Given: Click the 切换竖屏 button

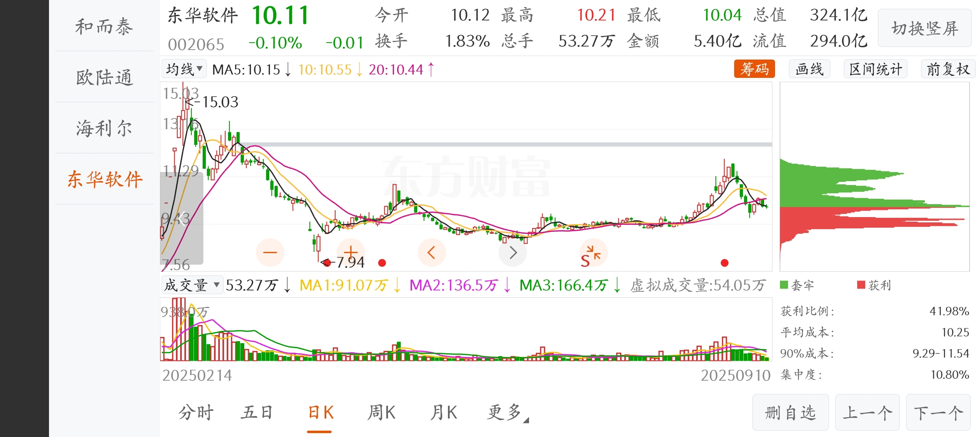Looking at the screenshot, I should 925,29.
